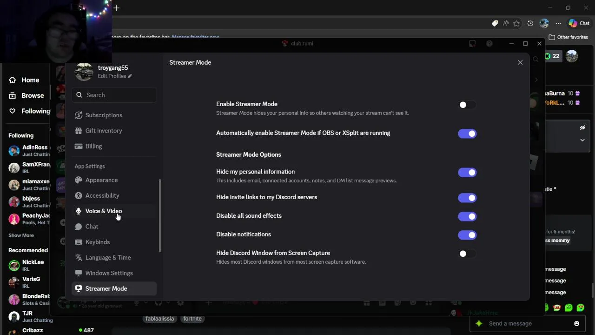Toggle Disable all sound effects
The image size is (595, 335).
click(x=467, y=216)
